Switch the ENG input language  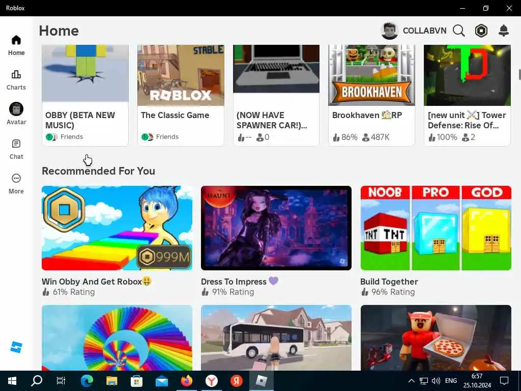click(451, 381)
